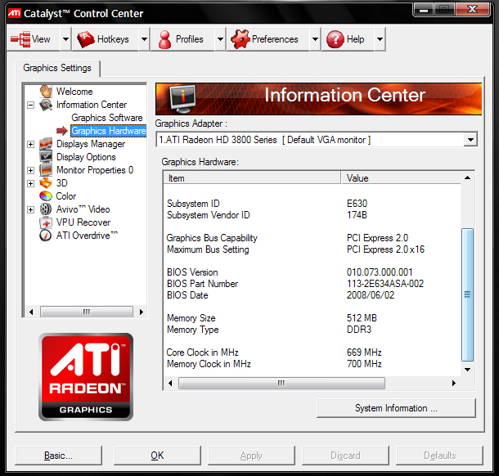Expand the 3D tree node

coord(30,183)
